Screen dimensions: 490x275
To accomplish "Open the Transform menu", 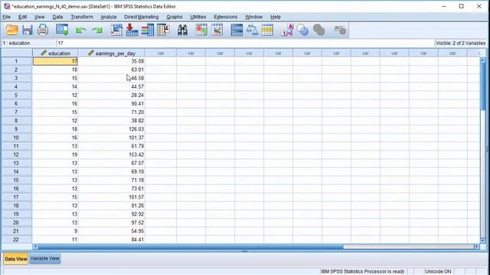I will (82, 17).
